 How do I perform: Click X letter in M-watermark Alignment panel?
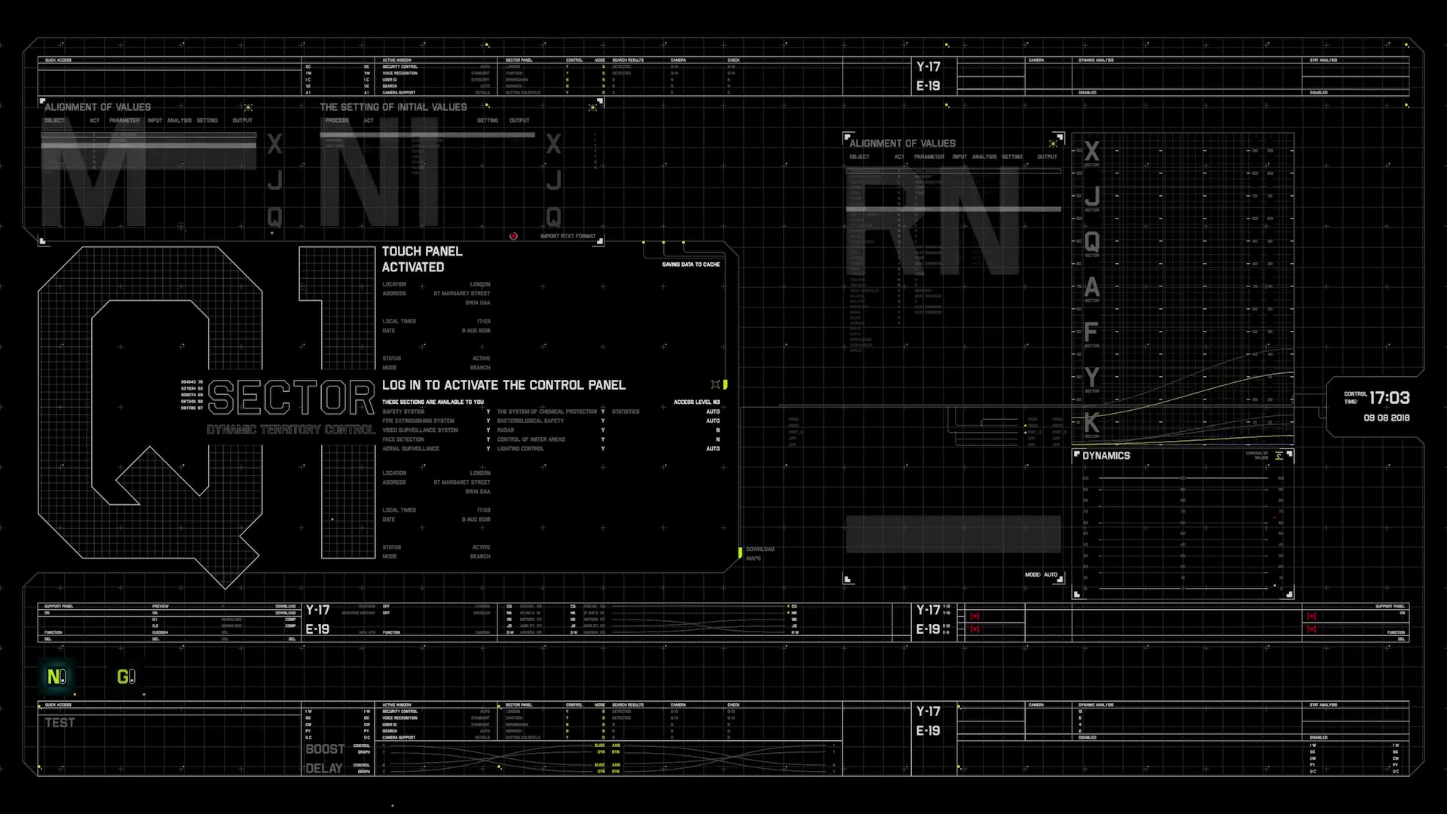click(x=274, y=144)
